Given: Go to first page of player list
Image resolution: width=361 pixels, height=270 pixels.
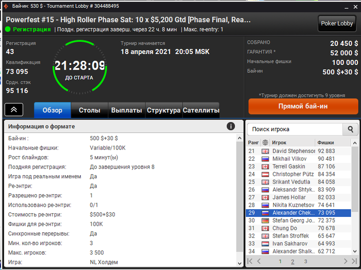Looking at the screenshot, I should pyautogui.click(x=250, y=261).
